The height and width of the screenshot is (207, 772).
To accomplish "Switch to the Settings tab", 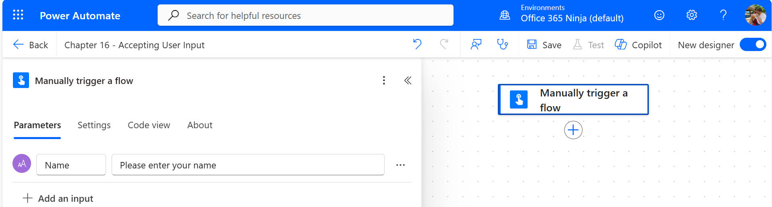I will point(94,125).
